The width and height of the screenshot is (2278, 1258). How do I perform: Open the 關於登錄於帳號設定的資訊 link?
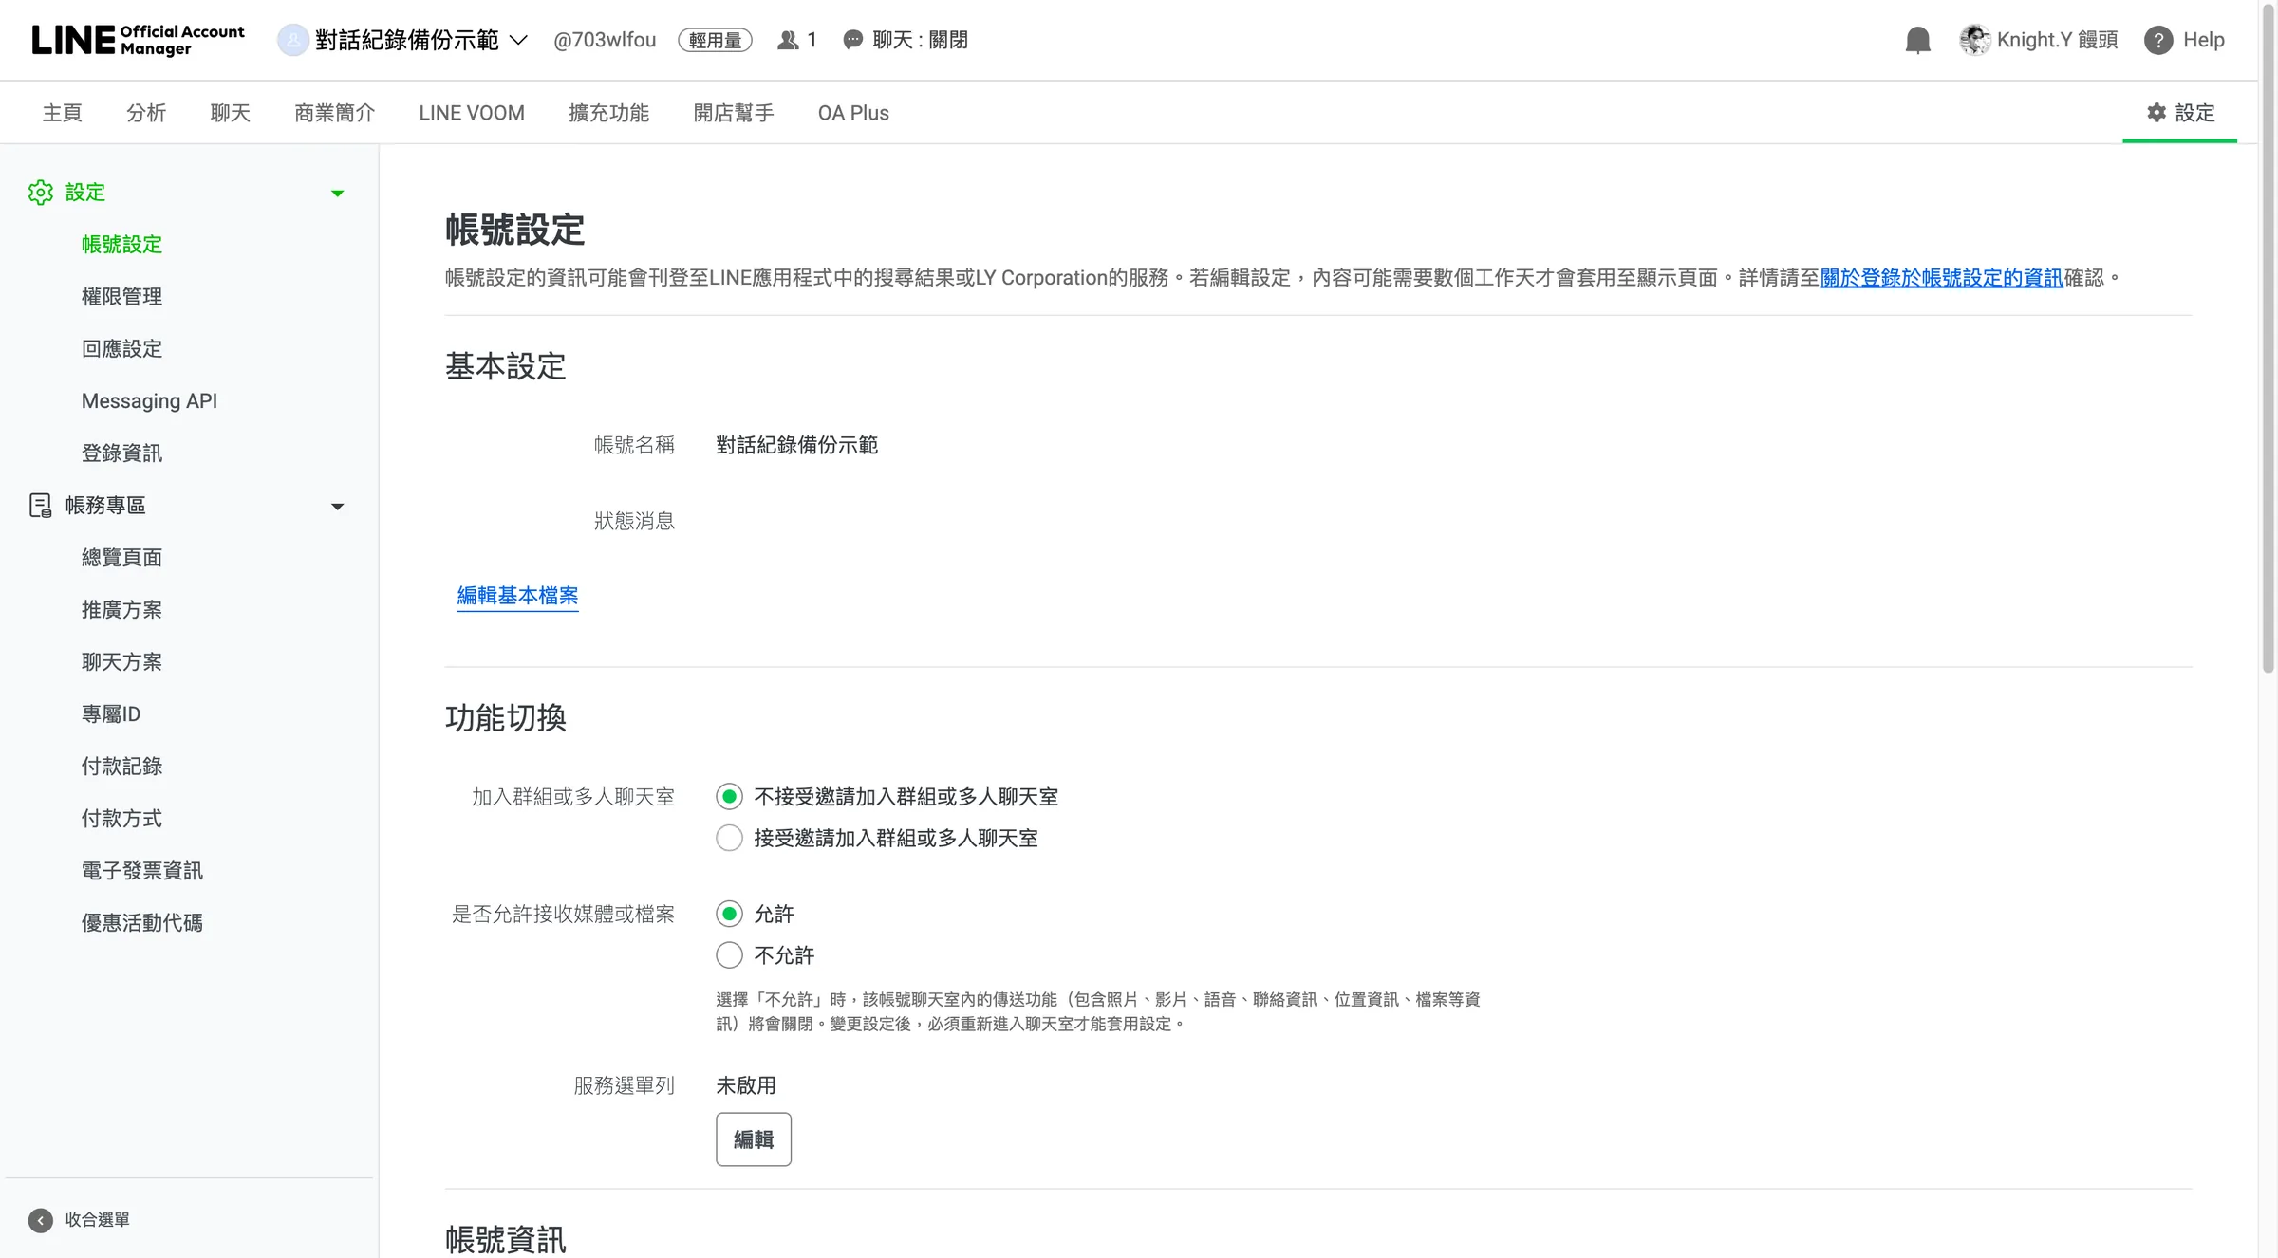pyautogui.click(x=1941, y=277)
